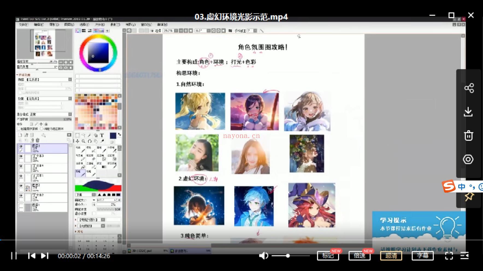The width and height of the screenshot is (483, 271).
Task: Click the trash delete icon in player sidebar
Action: pos(469,135)
